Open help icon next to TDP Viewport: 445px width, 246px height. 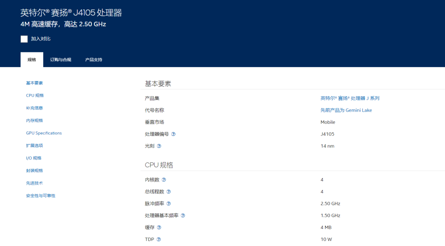pyautogui.click(x=159, y=239)
